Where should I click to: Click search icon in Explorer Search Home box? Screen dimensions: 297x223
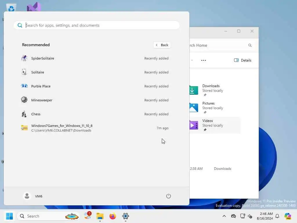pyautogui.click(x=250, y=45)
